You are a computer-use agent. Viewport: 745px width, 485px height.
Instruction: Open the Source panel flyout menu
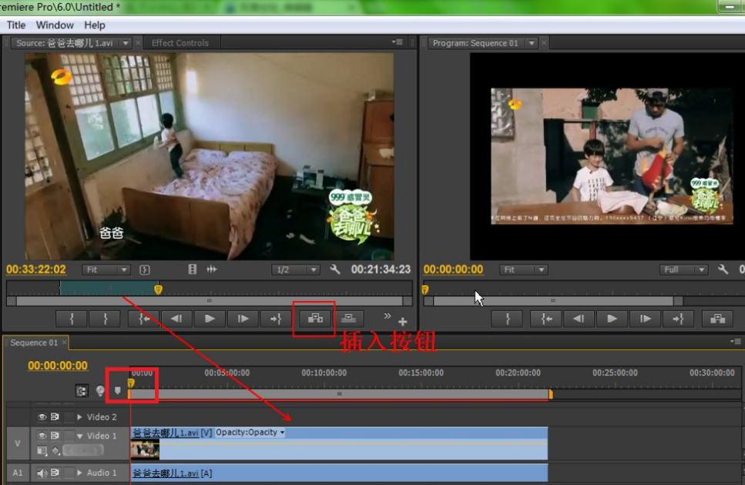point(398,42)
